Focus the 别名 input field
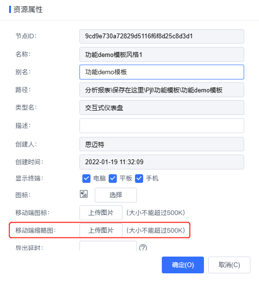 (162, 72)
